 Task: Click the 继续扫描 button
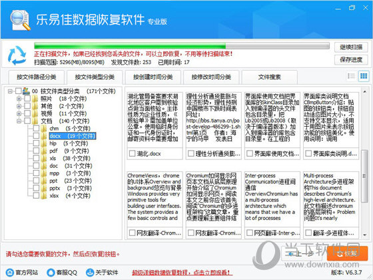coord(351,47)
